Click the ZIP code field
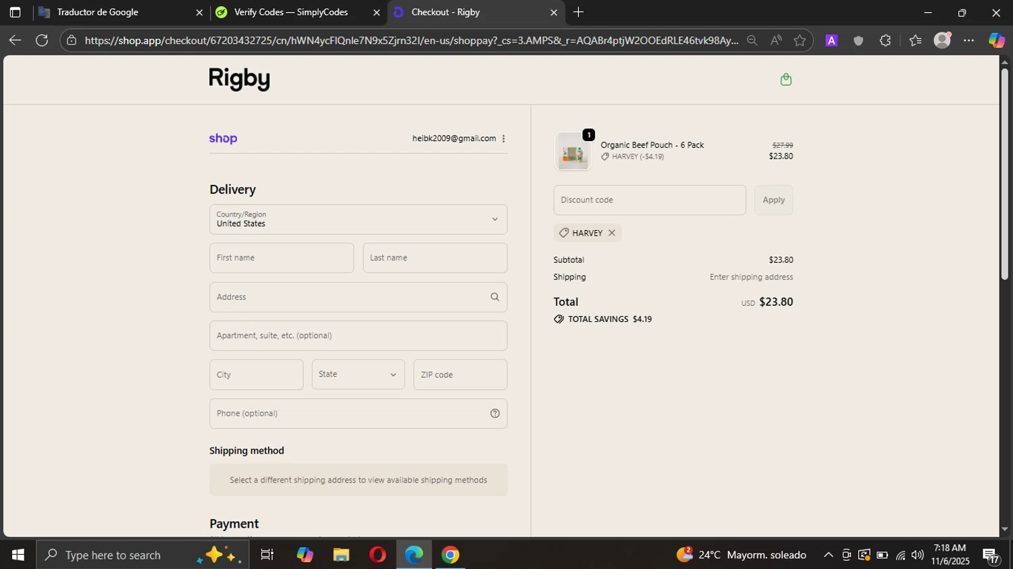The width and height of the screenshot is (1013, 569). 460,375
